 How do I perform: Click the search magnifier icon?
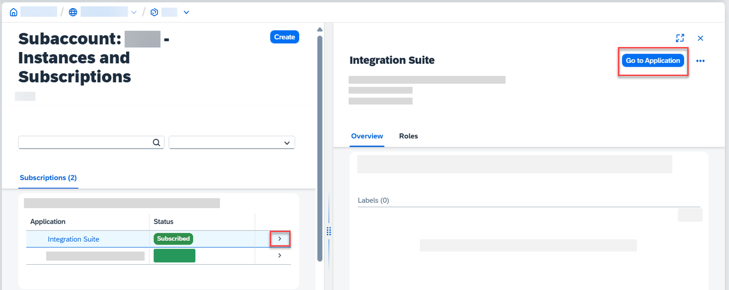(x=156, y=142)
